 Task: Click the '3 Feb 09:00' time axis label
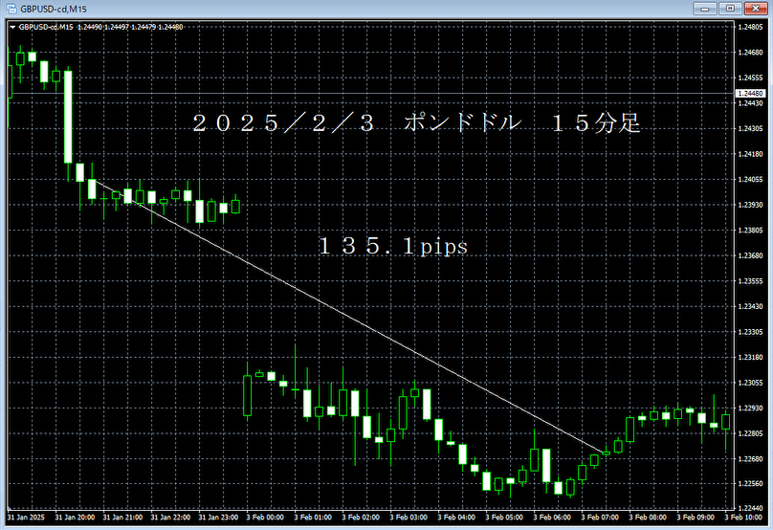coord(696,518)
